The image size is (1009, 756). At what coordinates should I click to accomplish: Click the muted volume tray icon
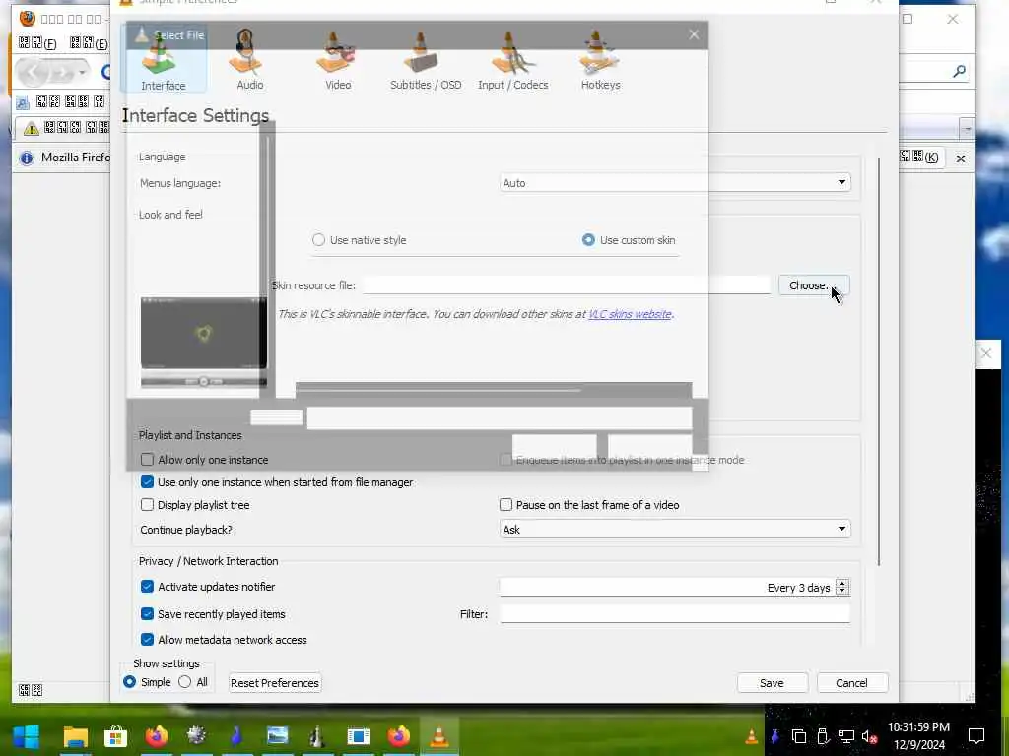click(x=869, y=736)
